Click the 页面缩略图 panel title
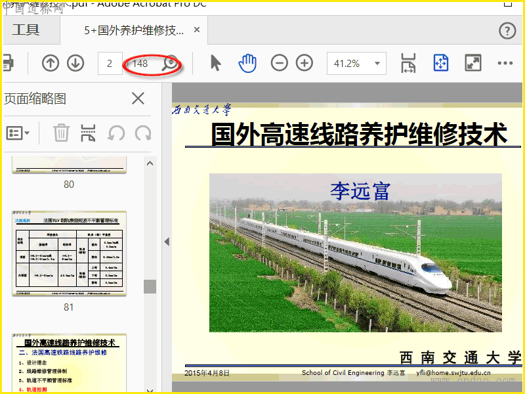Viewport: 525px width, 394px height. (x=35, y=98)
